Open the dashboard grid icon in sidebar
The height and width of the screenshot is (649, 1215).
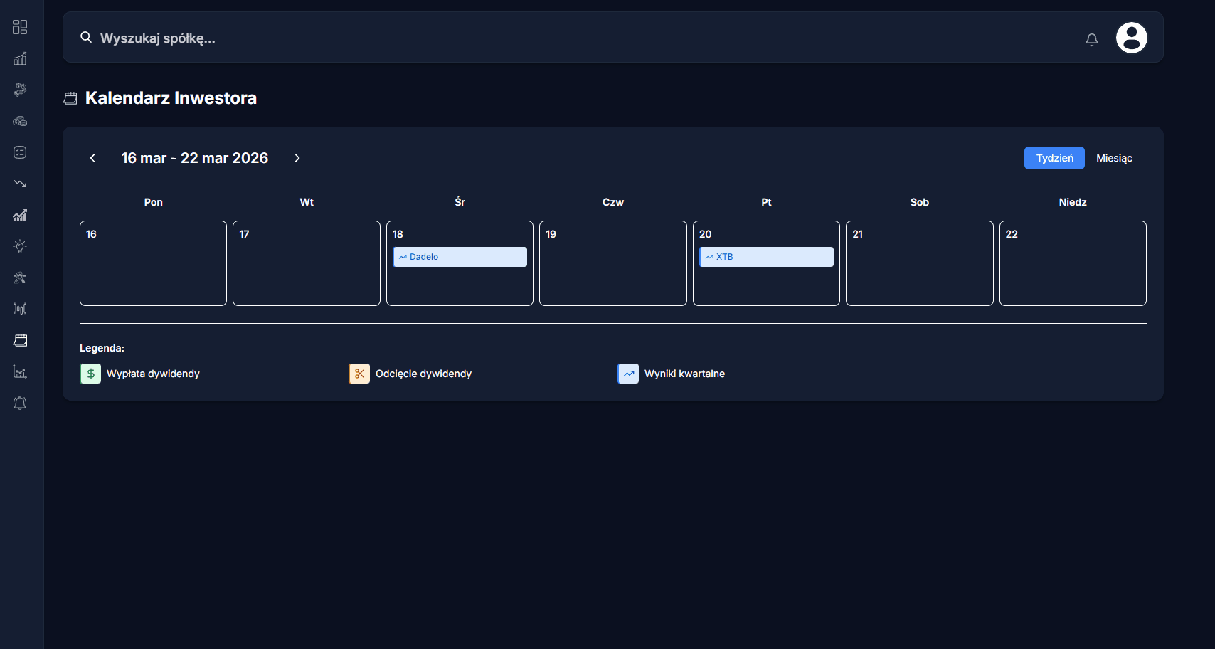coord(20,27)
